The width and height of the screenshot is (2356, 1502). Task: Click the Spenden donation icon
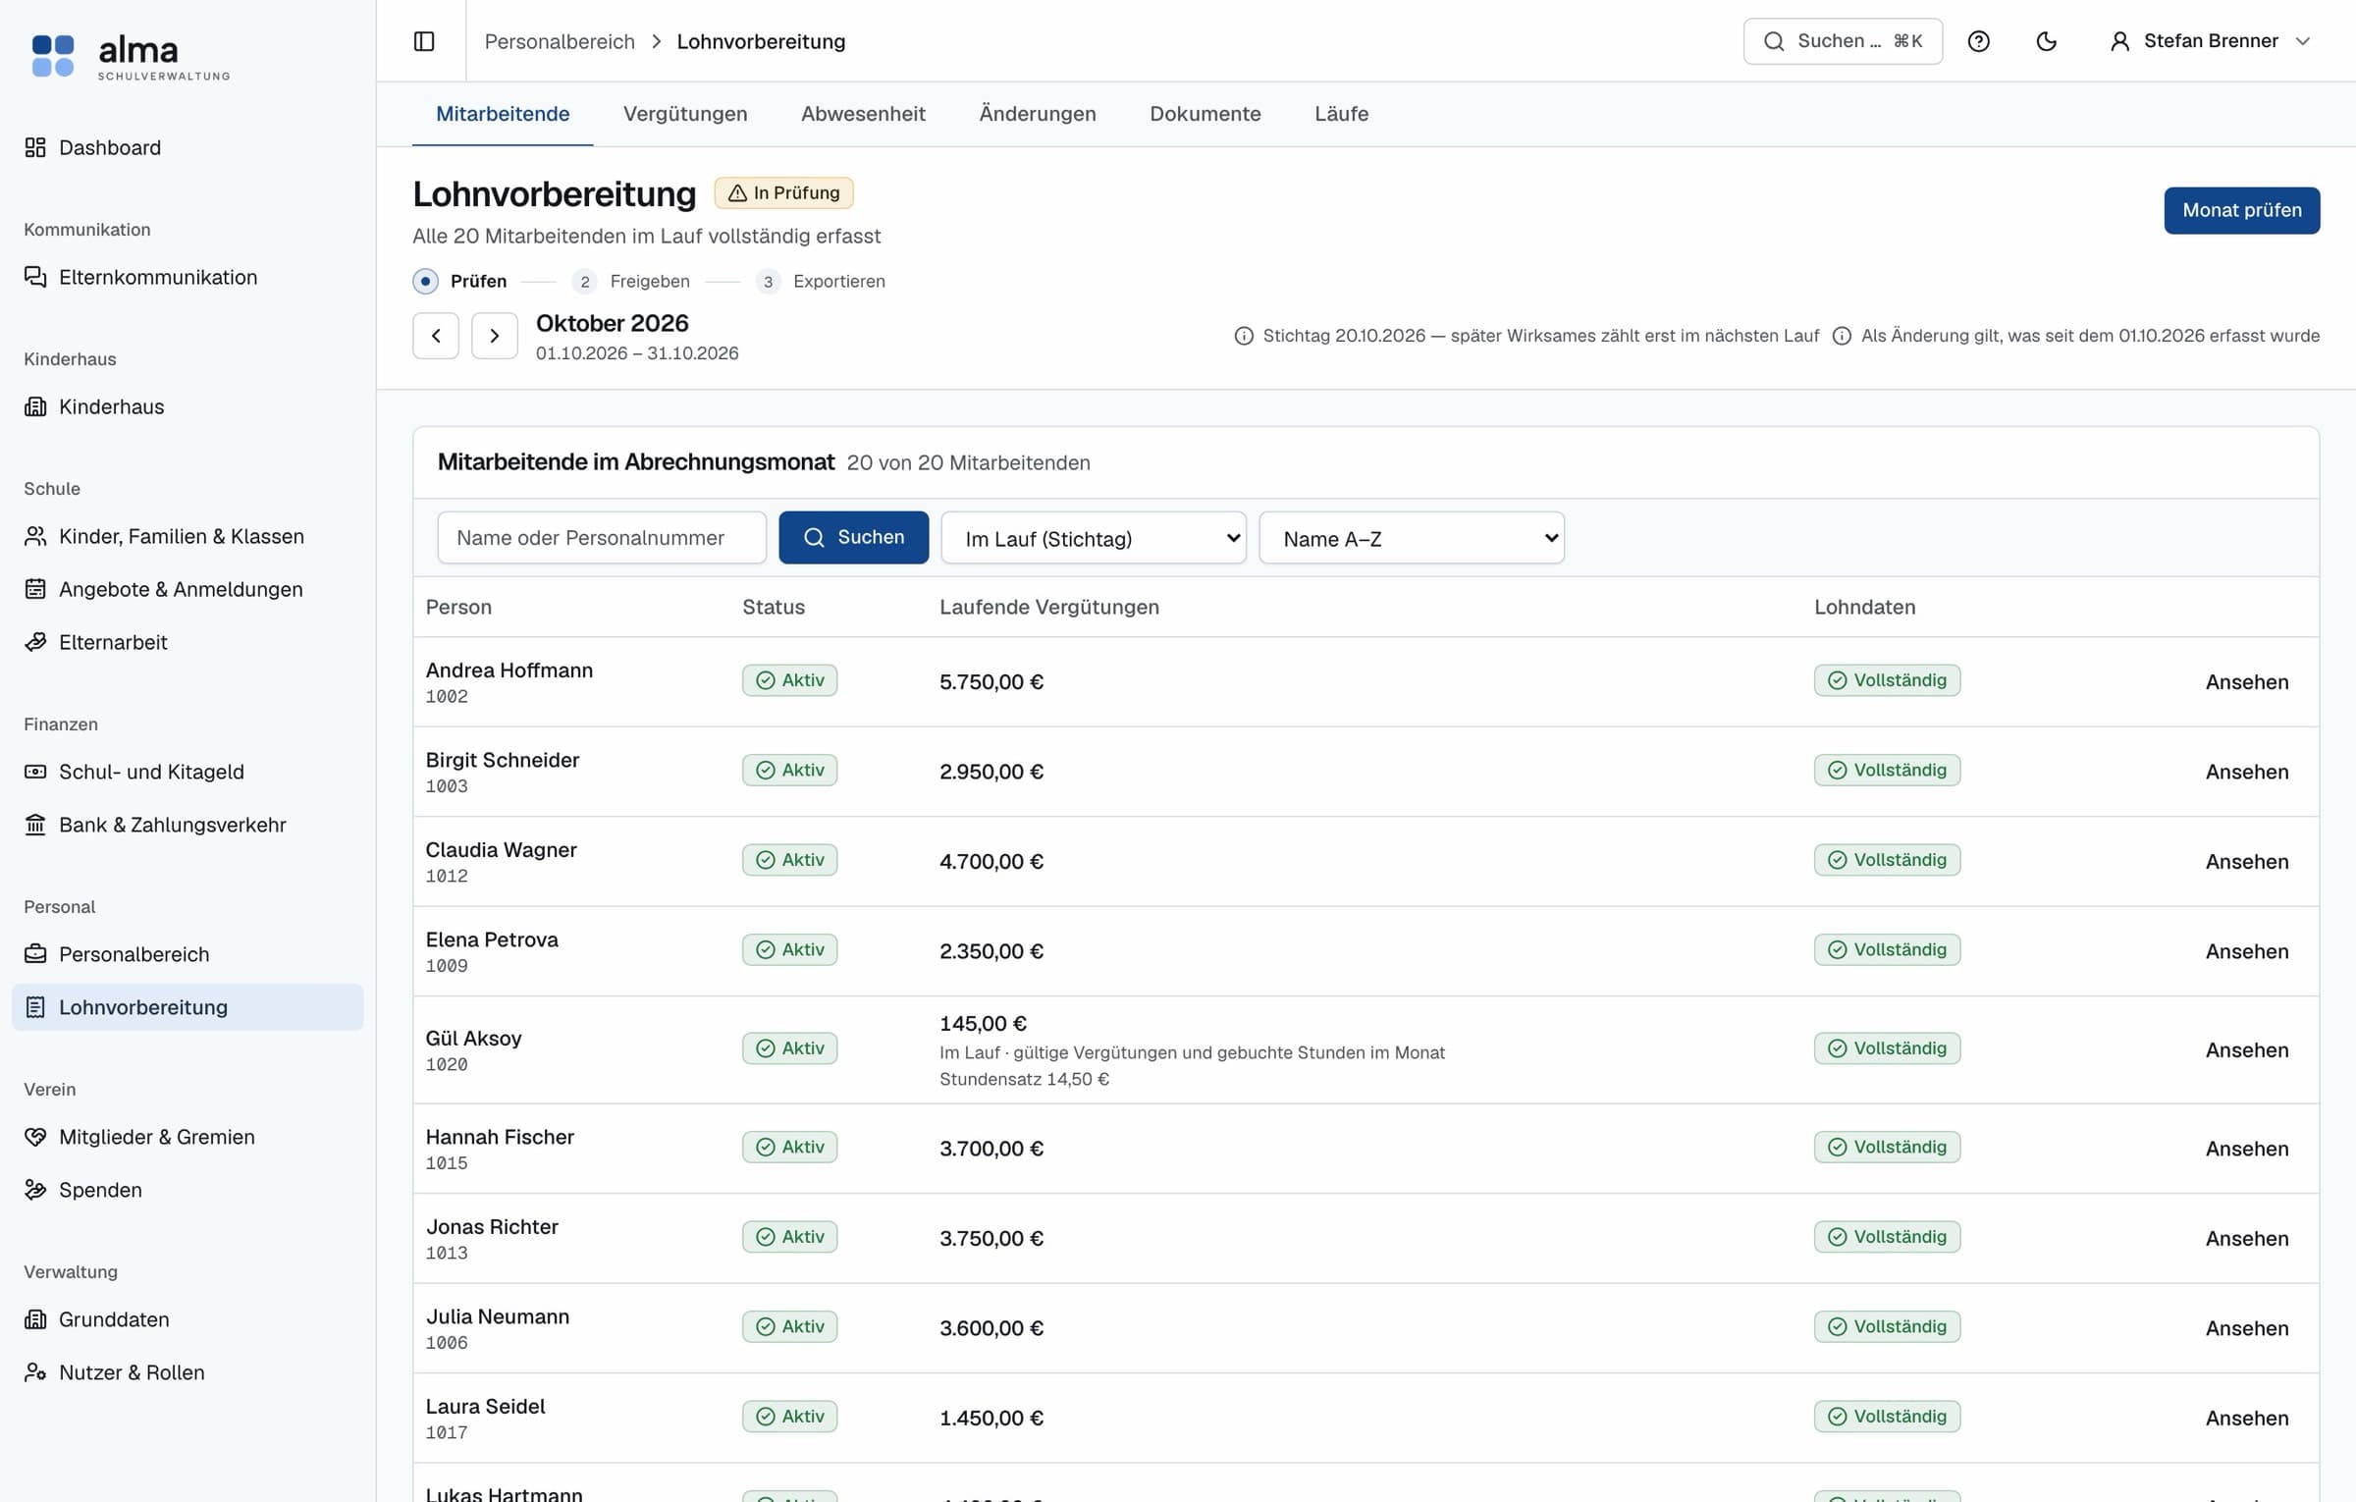click(35, 1190)
